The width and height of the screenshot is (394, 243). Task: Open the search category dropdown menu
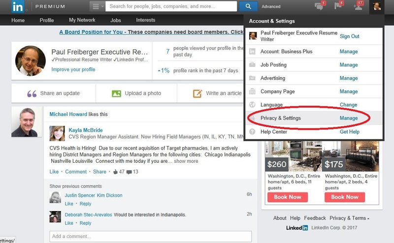(97, 6)
